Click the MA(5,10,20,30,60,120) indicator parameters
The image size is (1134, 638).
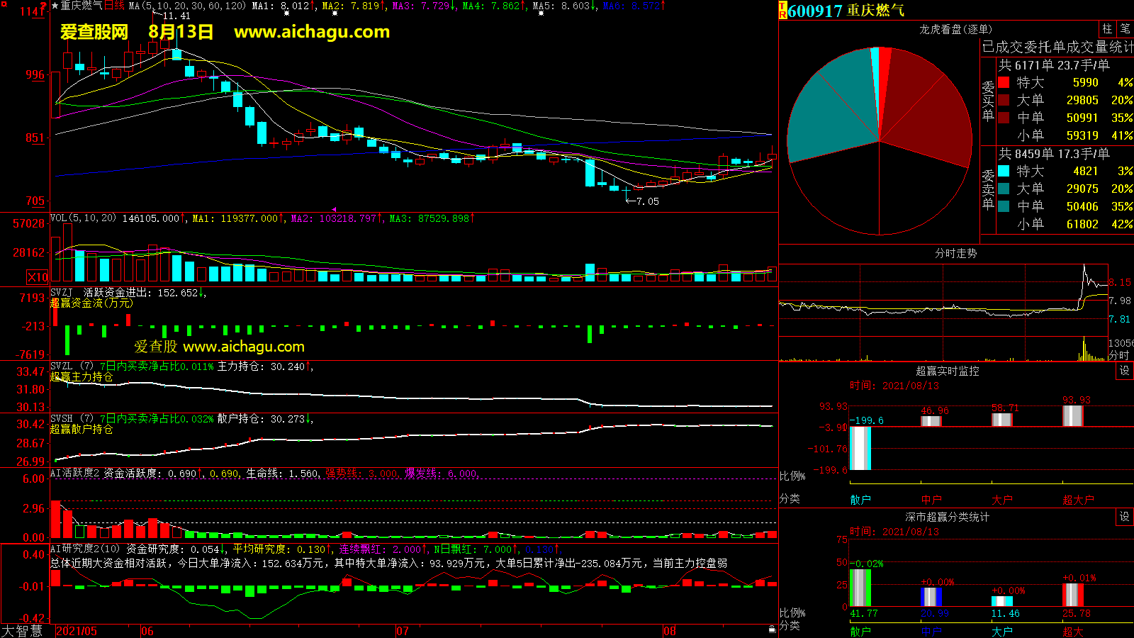[x=187, y=6]
